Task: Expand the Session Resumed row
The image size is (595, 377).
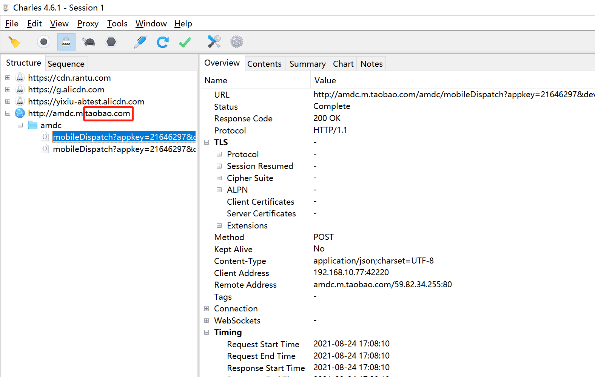Action: pyautogui.click(x=219, y=166)
